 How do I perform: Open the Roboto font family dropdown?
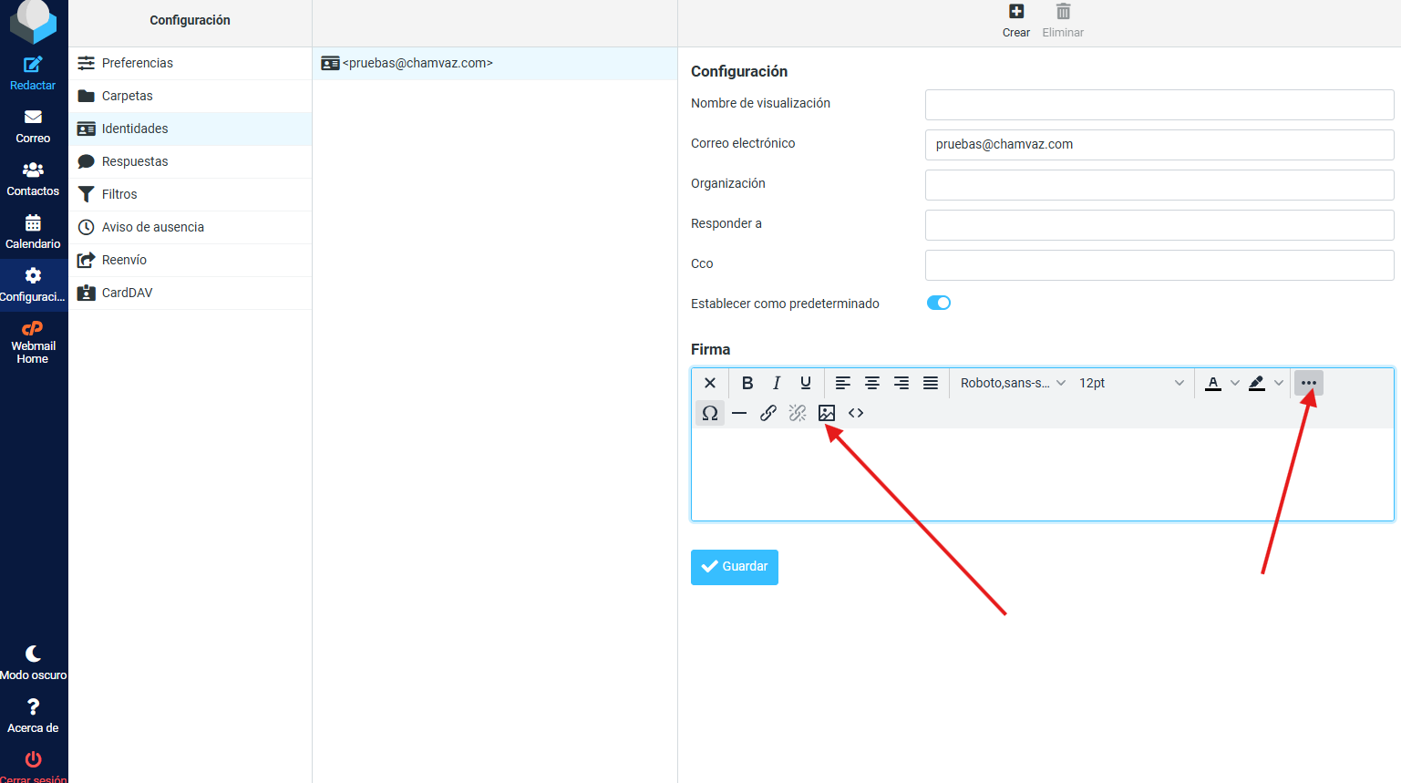point(1012,383)
